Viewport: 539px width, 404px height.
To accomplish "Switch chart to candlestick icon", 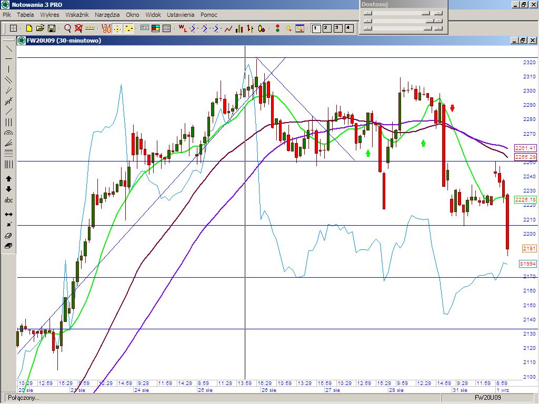I will (x=262, y=28).
